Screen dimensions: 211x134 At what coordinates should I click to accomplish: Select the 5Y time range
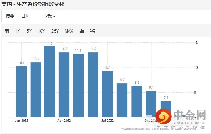coord(29,31)
